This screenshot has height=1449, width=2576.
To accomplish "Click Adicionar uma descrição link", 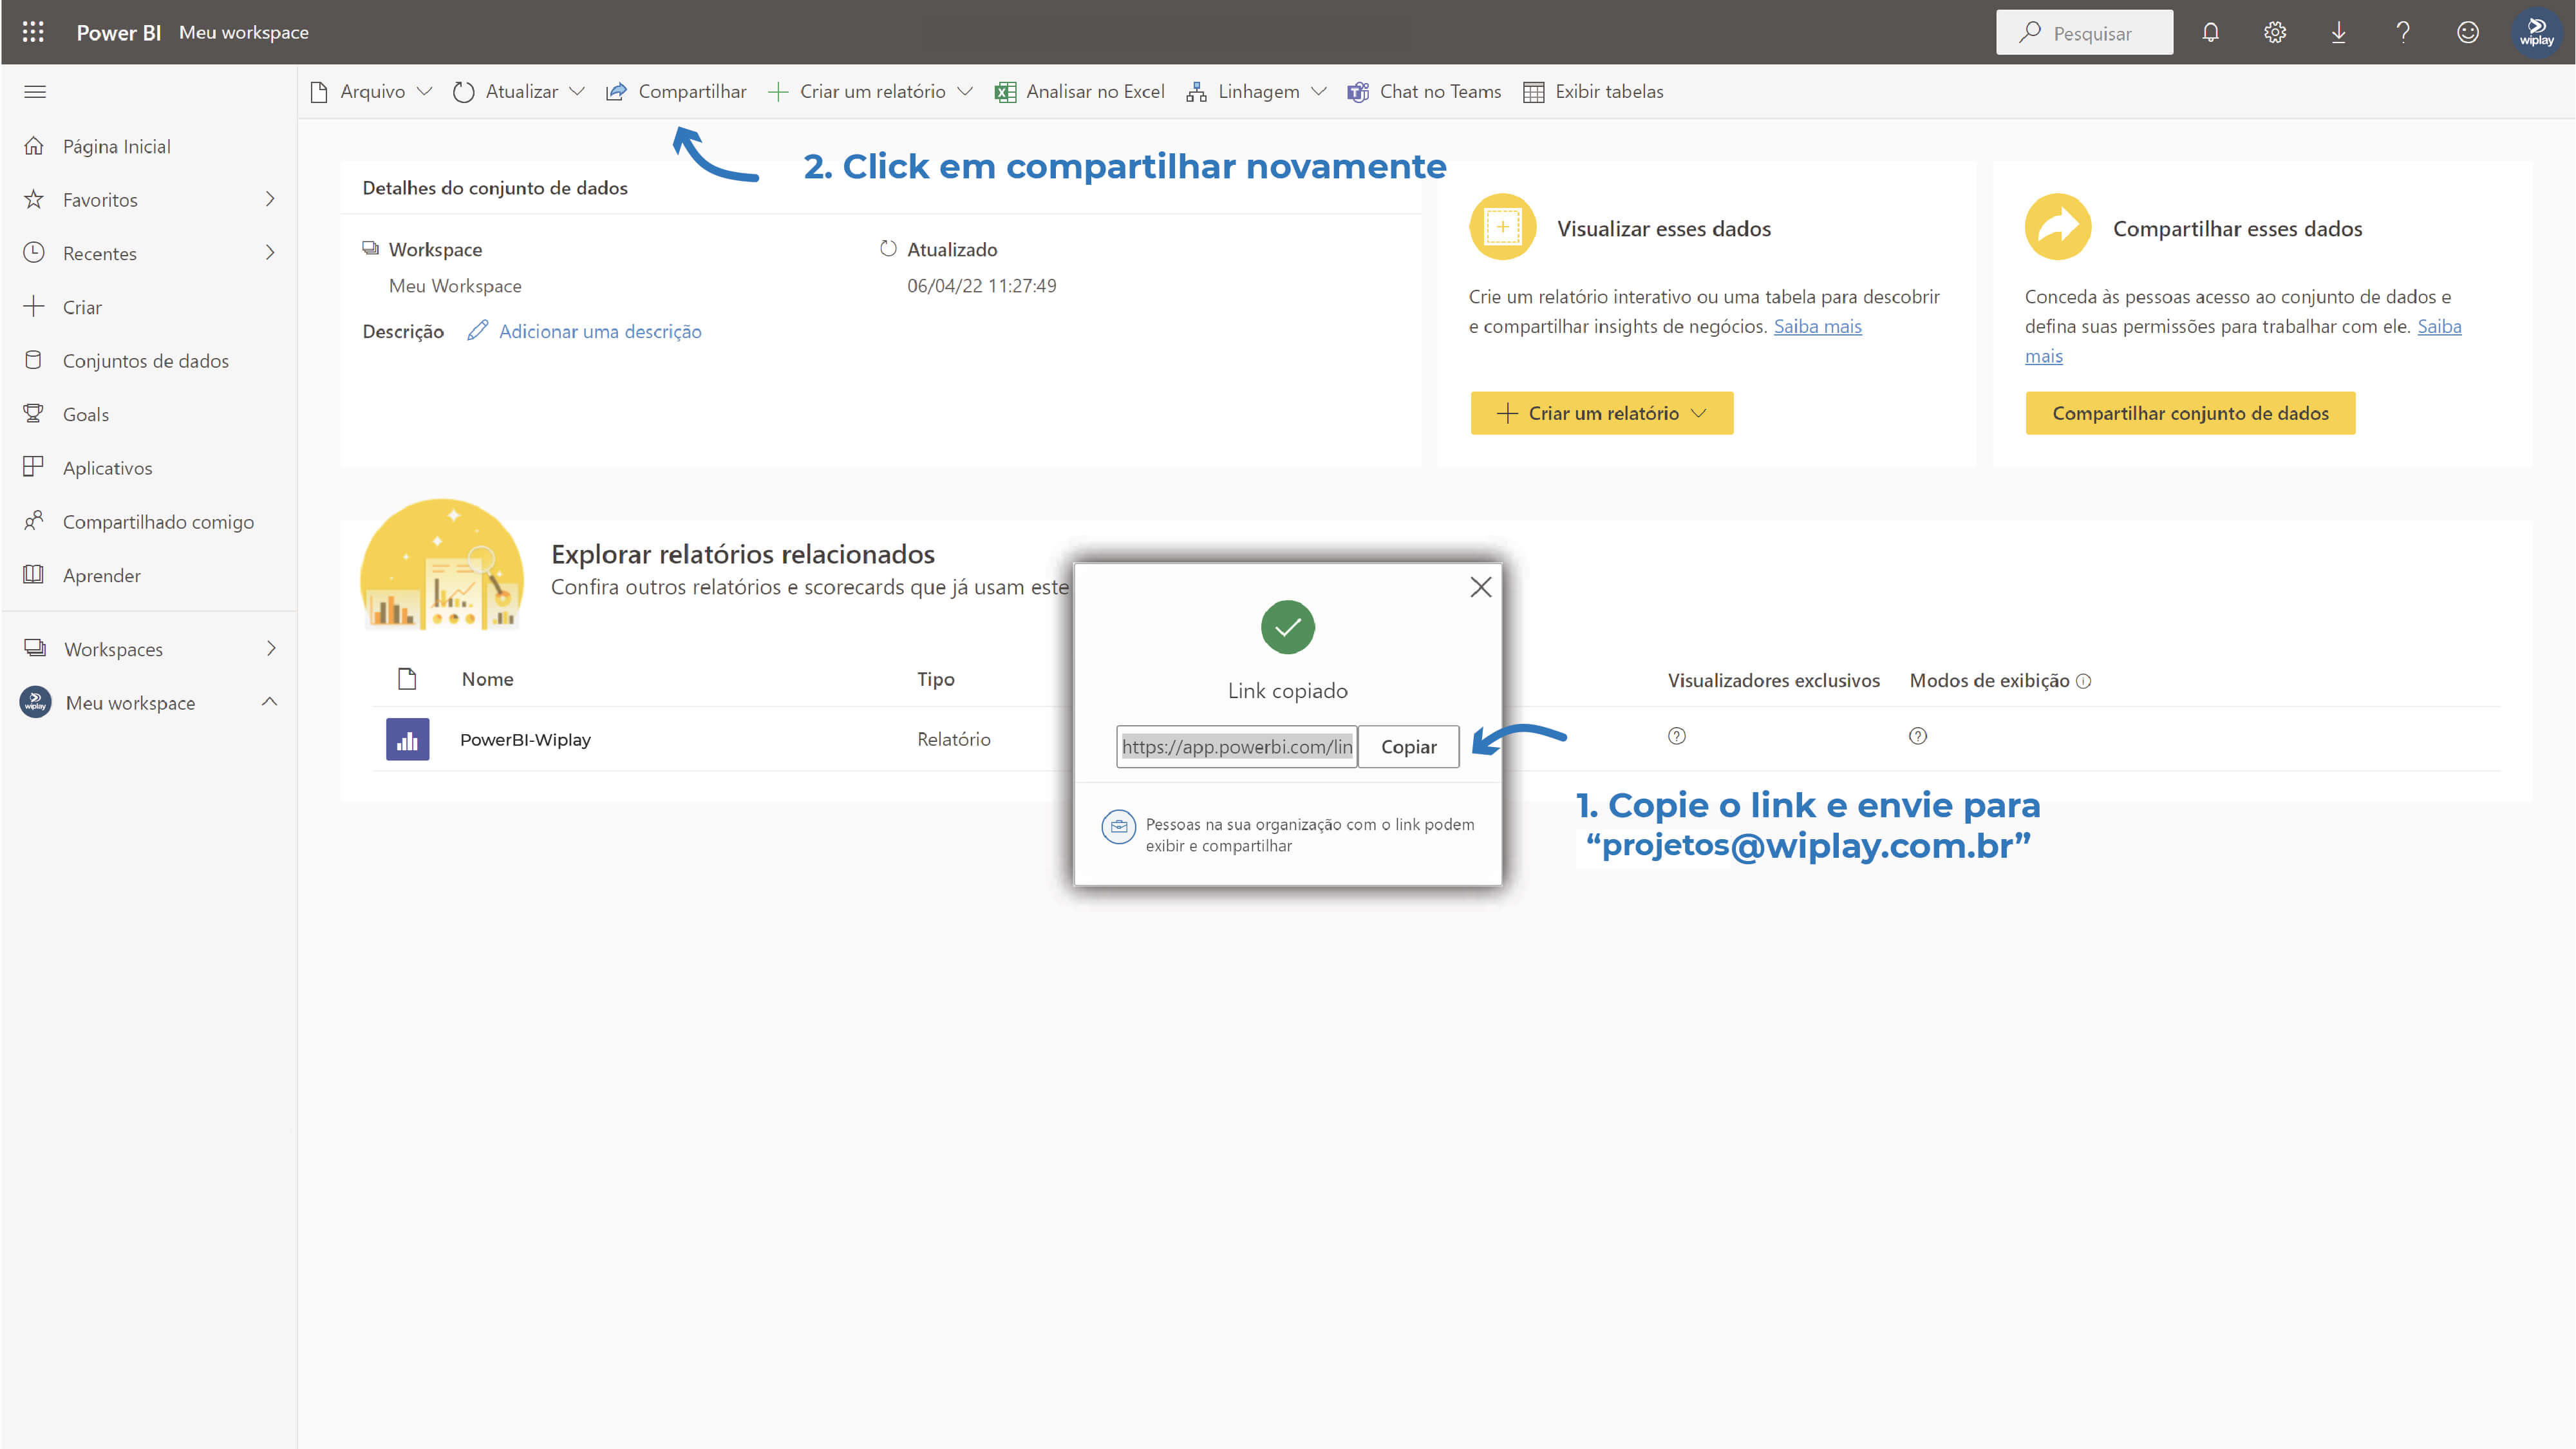I will (x=600, y=331).
